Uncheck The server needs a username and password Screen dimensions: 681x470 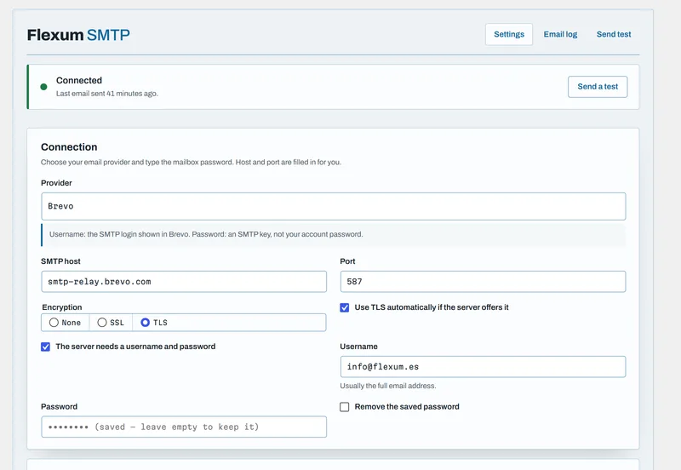click(x=46, y=347)
